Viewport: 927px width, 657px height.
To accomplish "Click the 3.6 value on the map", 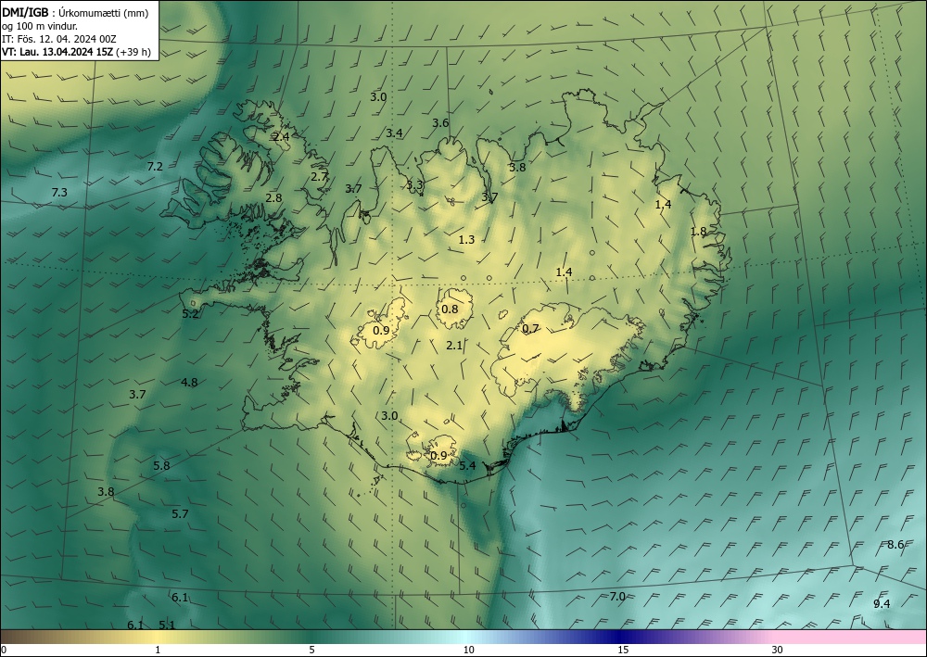I will (440, 123).
